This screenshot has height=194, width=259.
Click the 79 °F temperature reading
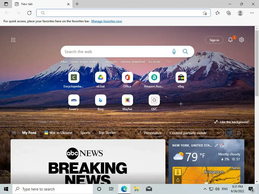coord(195,157)
